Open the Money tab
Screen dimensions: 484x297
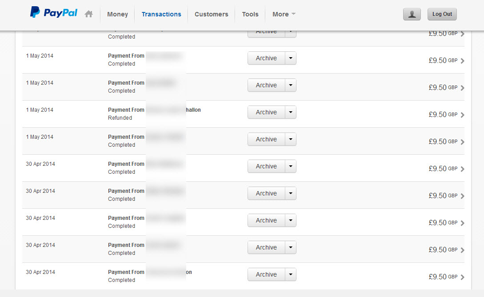pos(117,14)
